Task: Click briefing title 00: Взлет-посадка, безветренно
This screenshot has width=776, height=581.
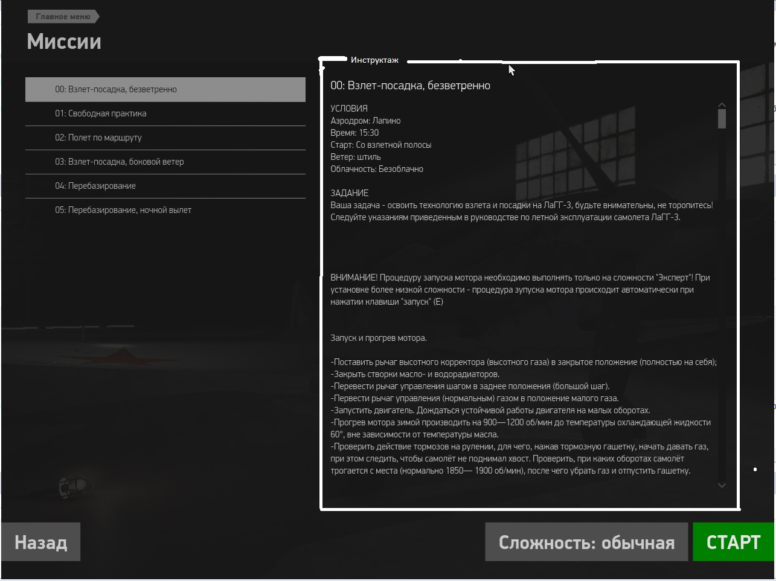Action: point(410,86)
